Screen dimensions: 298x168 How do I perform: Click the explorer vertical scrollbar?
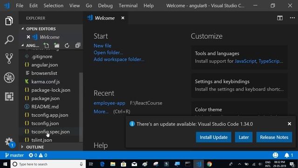click(x=81, y=107)
